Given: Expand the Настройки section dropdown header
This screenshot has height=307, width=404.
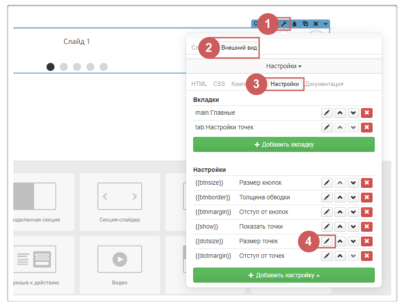Looking at the screenshot, I should 284,66.
